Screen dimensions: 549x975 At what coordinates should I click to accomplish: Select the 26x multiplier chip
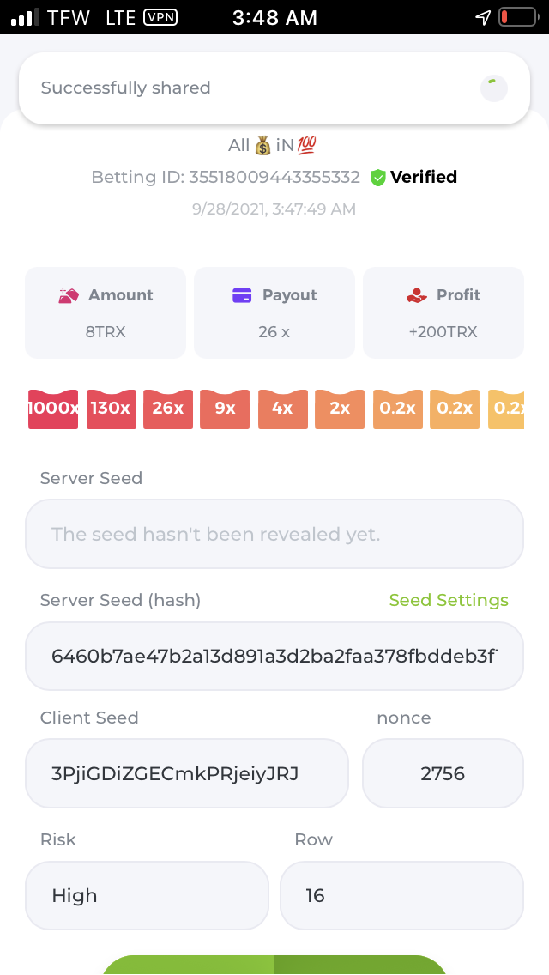coord(168,409)
